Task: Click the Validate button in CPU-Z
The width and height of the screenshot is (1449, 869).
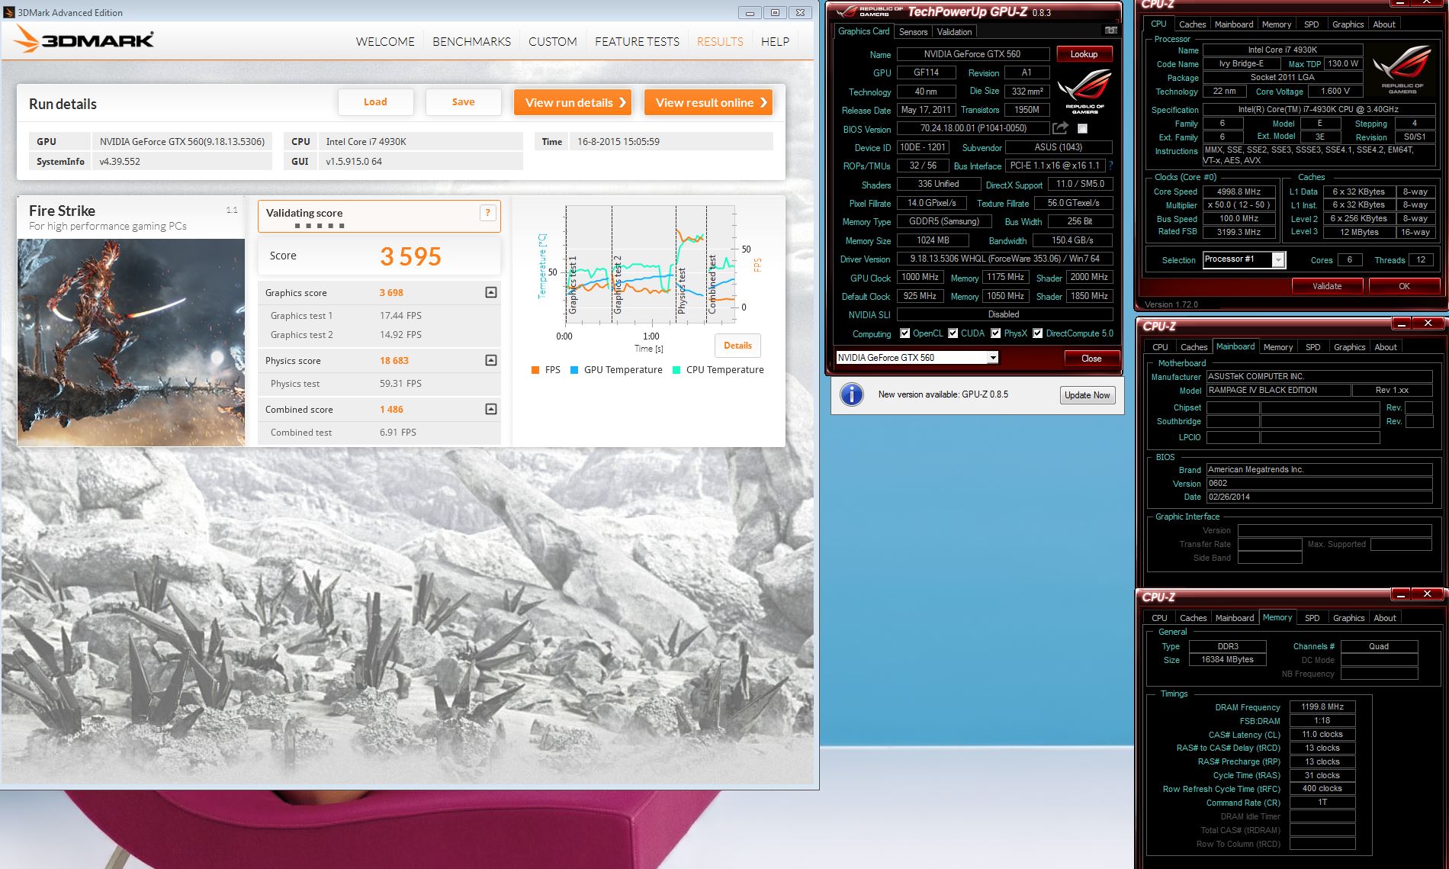Action: click(x=1327, y=286)
